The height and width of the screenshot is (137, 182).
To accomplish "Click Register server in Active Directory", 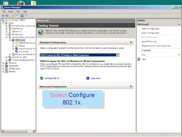I will point(156,46).
